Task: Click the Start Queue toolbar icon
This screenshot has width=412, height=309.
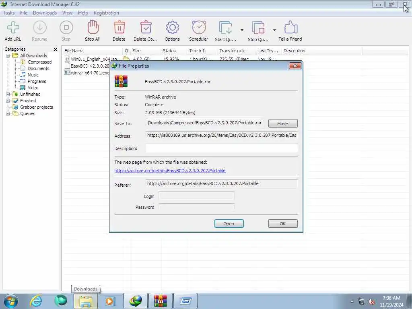Action: [225, 28]
